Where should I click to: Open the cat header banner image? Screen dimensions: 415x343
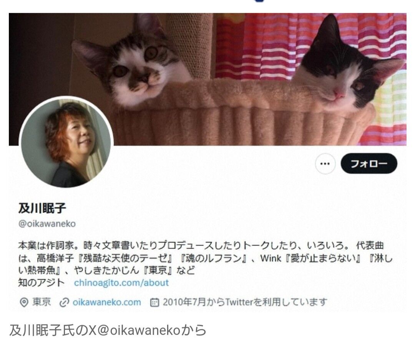pyautogui.click(x=207, y=79)
